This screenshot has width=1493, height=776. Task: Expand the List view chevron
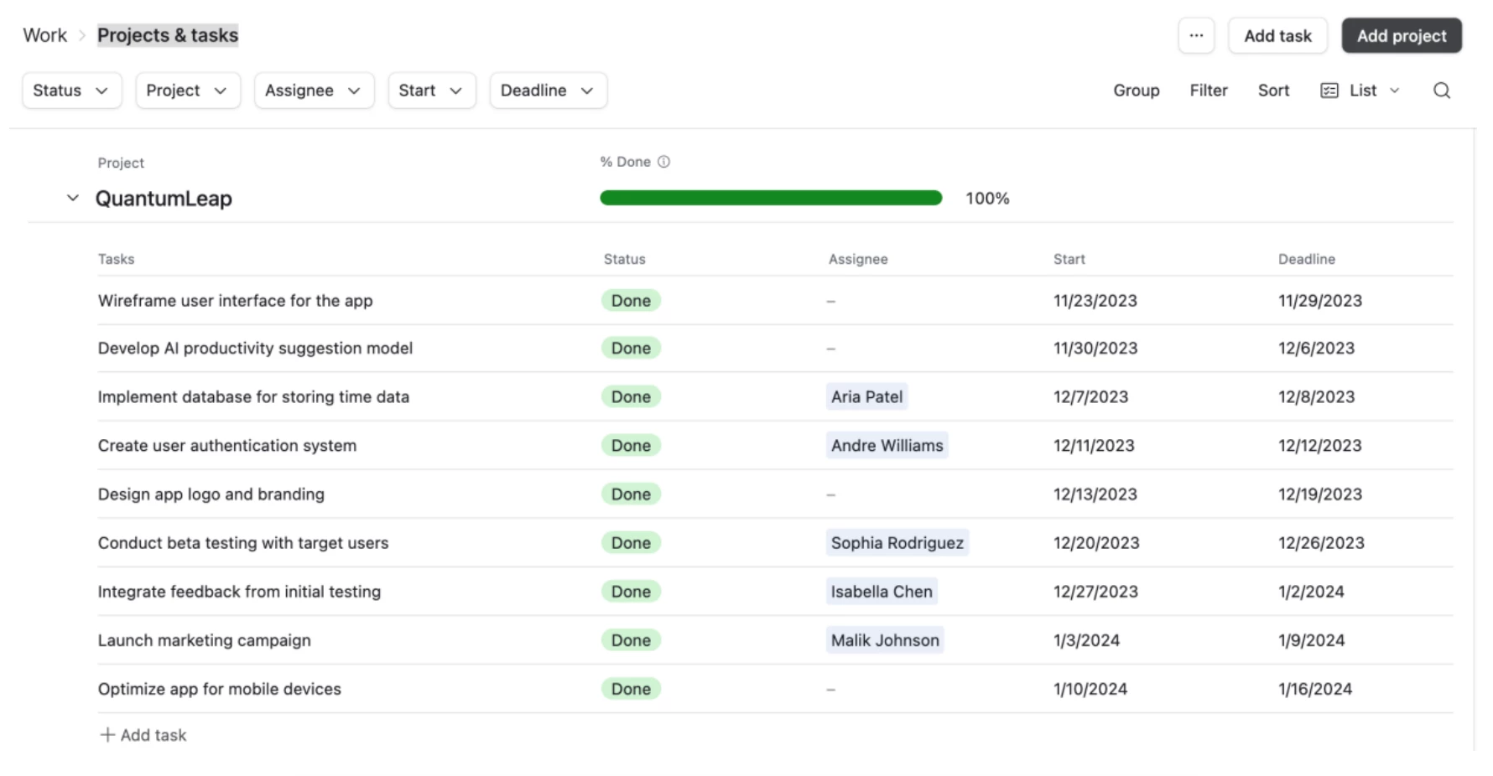click(x=1394, y=91)
